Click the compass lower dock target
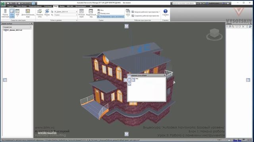The height and width of the screenshot is (142, 254). pyautogui.click(x=129, y=84)
